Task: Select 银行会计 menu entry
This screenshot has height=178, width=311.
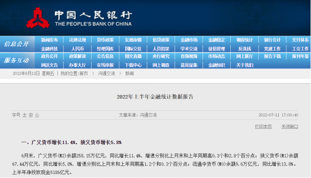Action: click(272, 40)
